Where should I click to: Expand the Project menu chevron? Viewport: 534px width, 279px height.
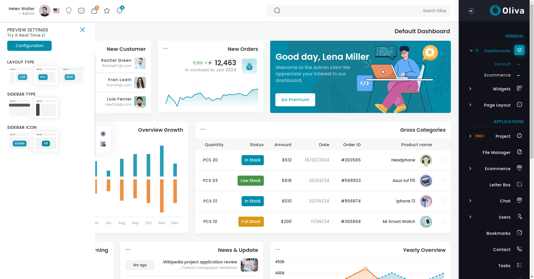tap(470, 136)
